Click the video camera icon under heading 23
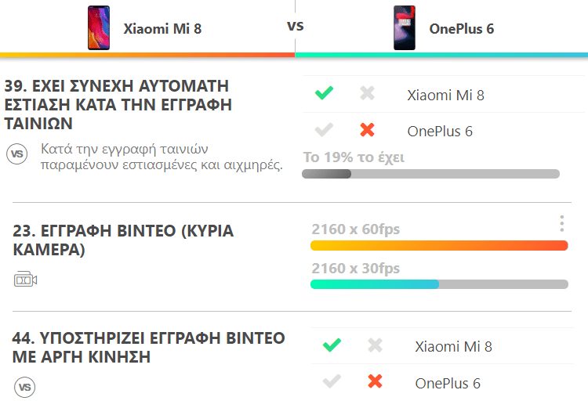This screenshot has width=588, height=408. (x=26, y=279)
